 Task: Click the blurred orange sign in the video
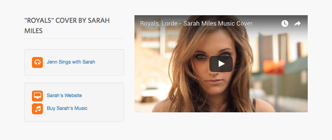[274, 67]
